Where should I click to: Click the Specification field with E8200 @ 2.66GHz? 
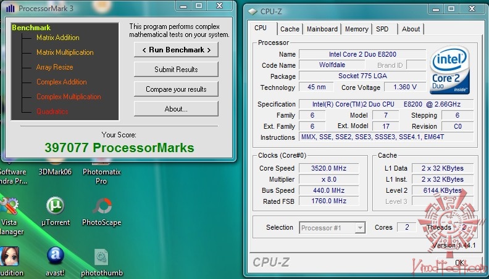pos(386,104)
